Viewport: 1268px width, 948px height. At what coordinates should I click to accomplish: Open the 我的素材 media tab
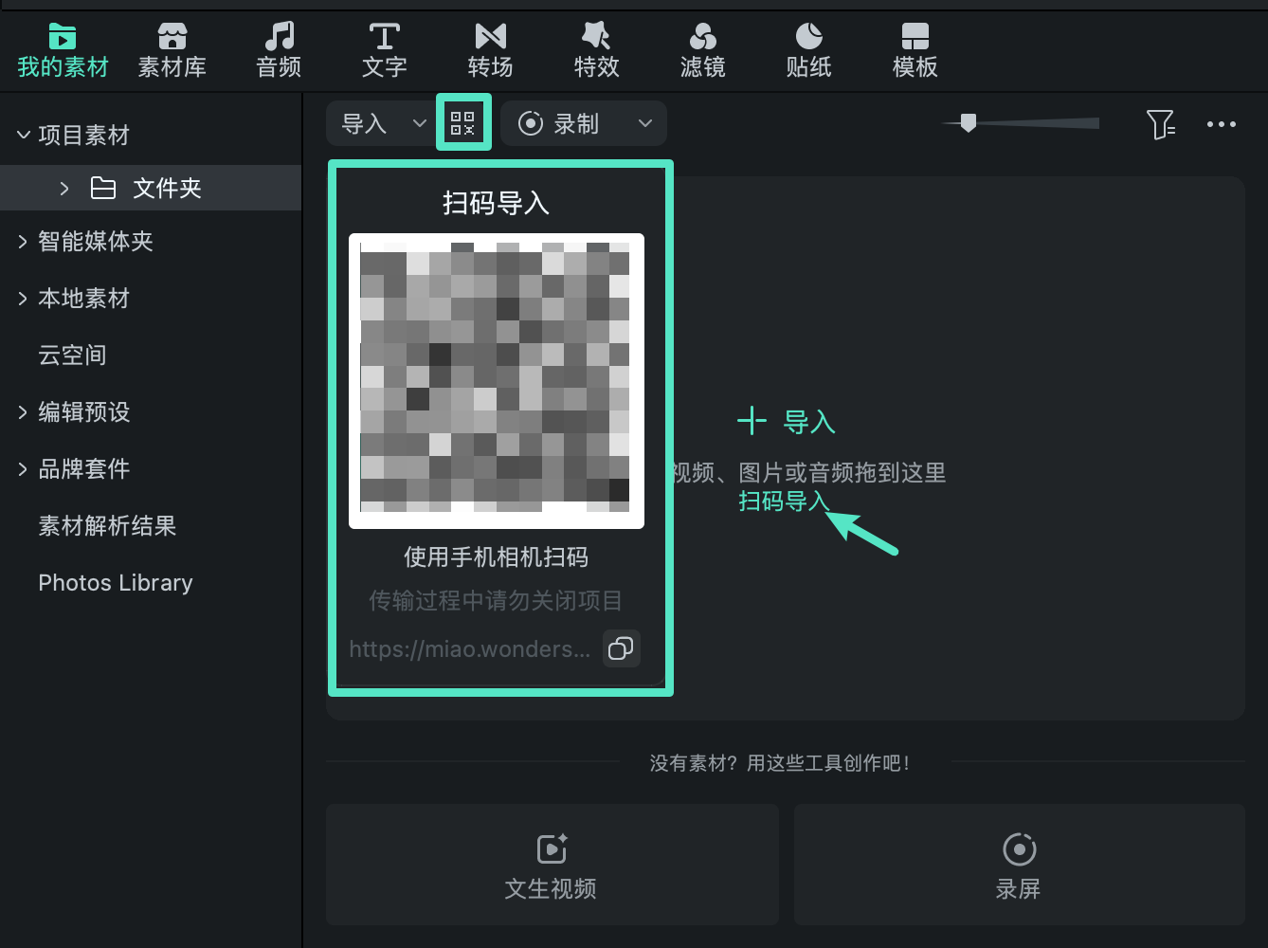[x=63, y=51]
